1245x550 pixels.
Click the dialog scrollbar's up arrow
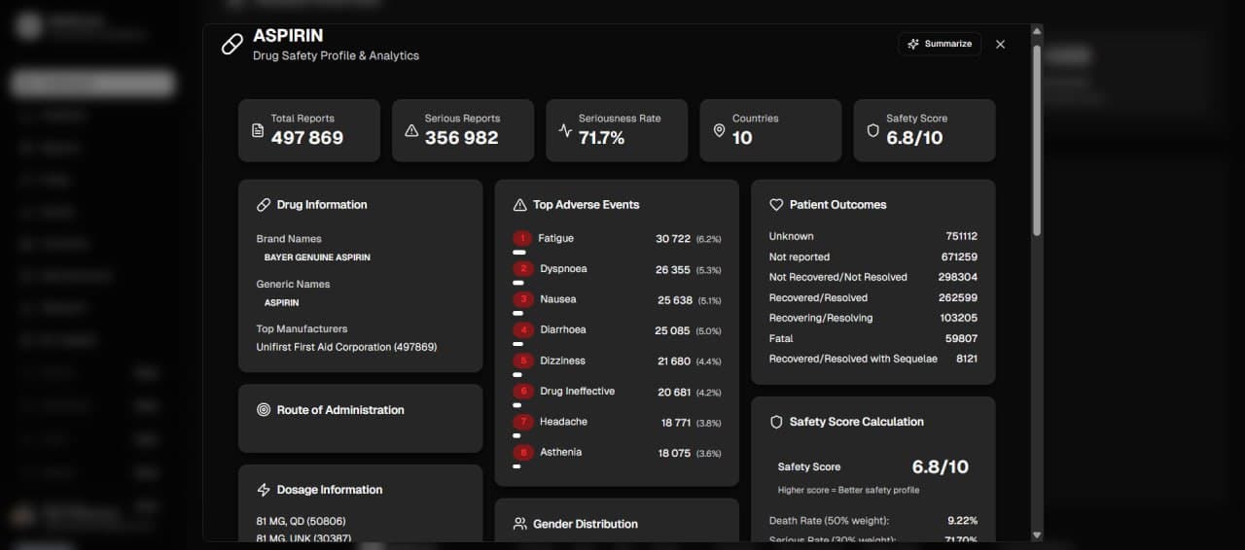1036,32
